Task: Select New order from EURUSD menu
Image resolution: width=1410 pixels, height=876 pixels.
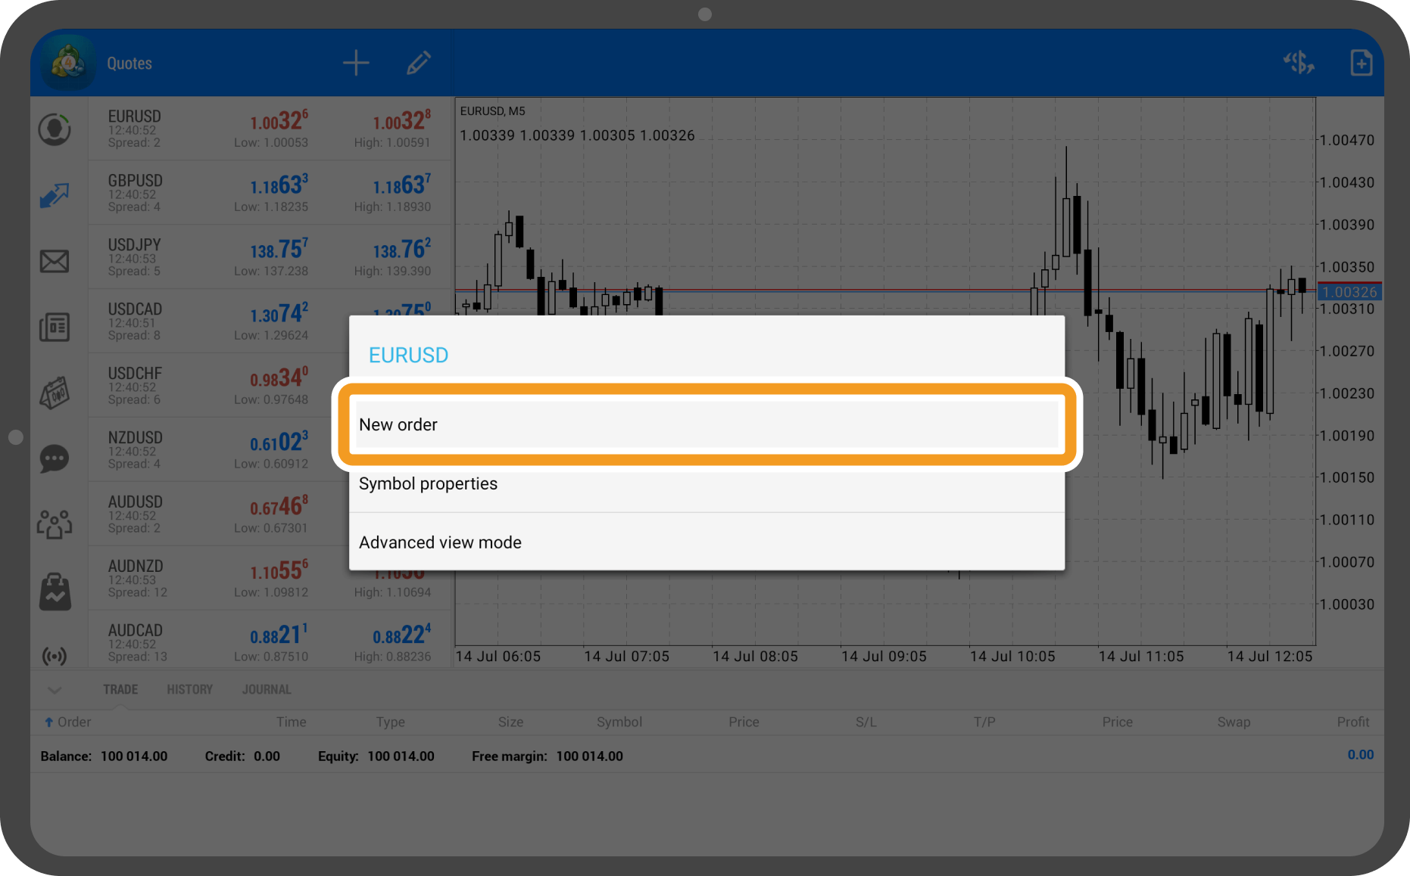Action: [x=706, y=425]
